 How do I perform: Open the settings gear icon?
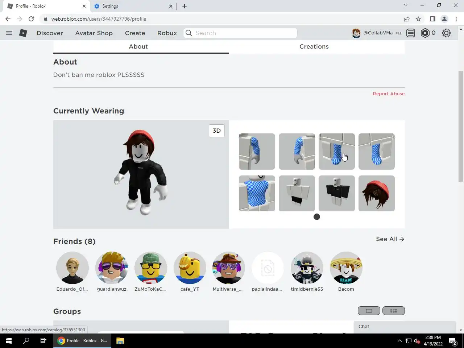click(446, 33)
